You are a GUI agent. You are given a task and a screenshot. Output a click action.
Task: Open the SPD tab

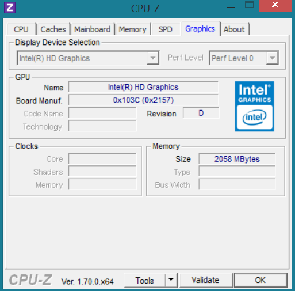[166, 29]
